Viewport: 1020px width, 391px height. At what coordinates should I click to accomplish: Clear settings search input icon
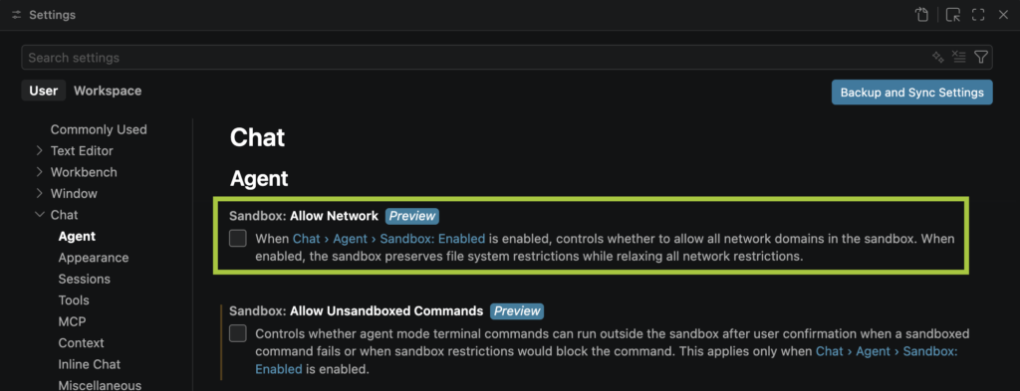pyautogui.click(x=958, y=57)
